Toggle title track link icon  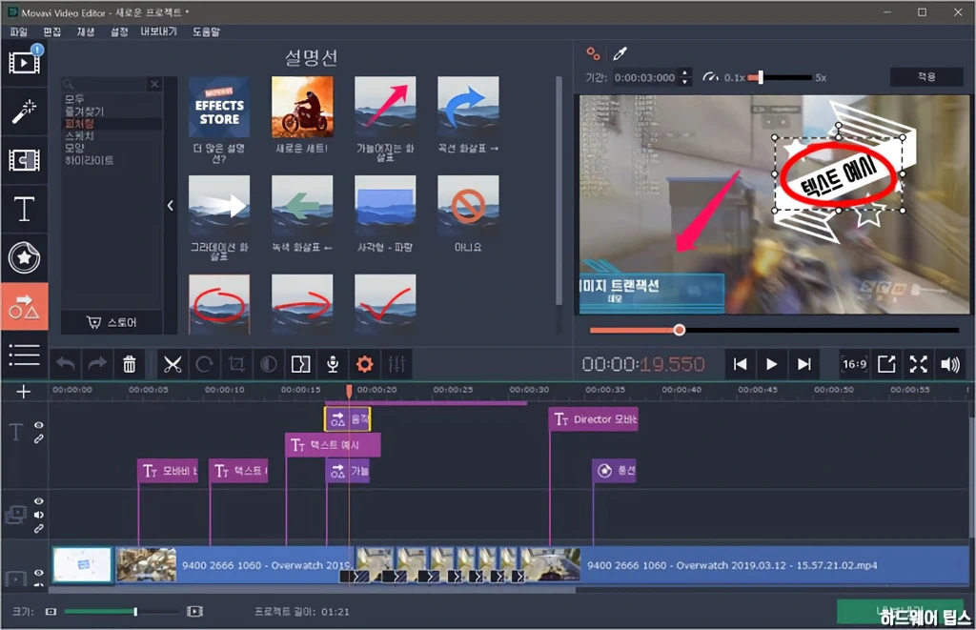(x=38, y=438)
